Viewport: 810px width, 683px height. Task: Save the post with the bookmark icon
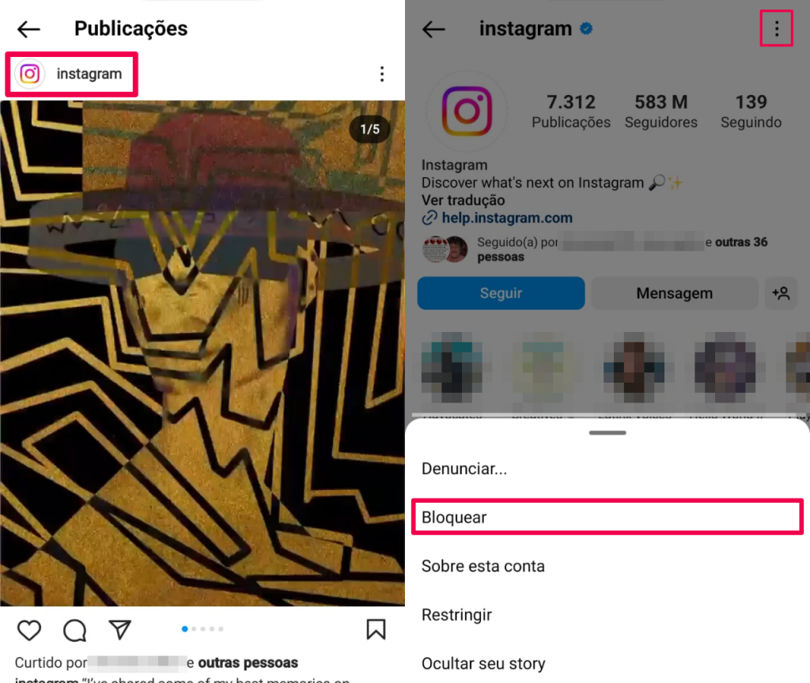[376, 629]
